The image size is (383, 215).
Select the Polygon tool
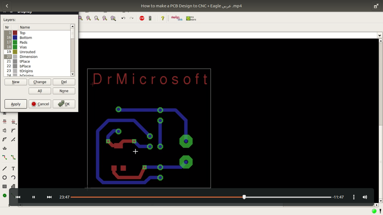13,186
